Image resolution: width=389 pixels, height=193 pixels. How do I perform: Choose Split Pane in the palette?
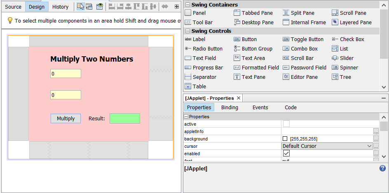click(x=299, y=13)
